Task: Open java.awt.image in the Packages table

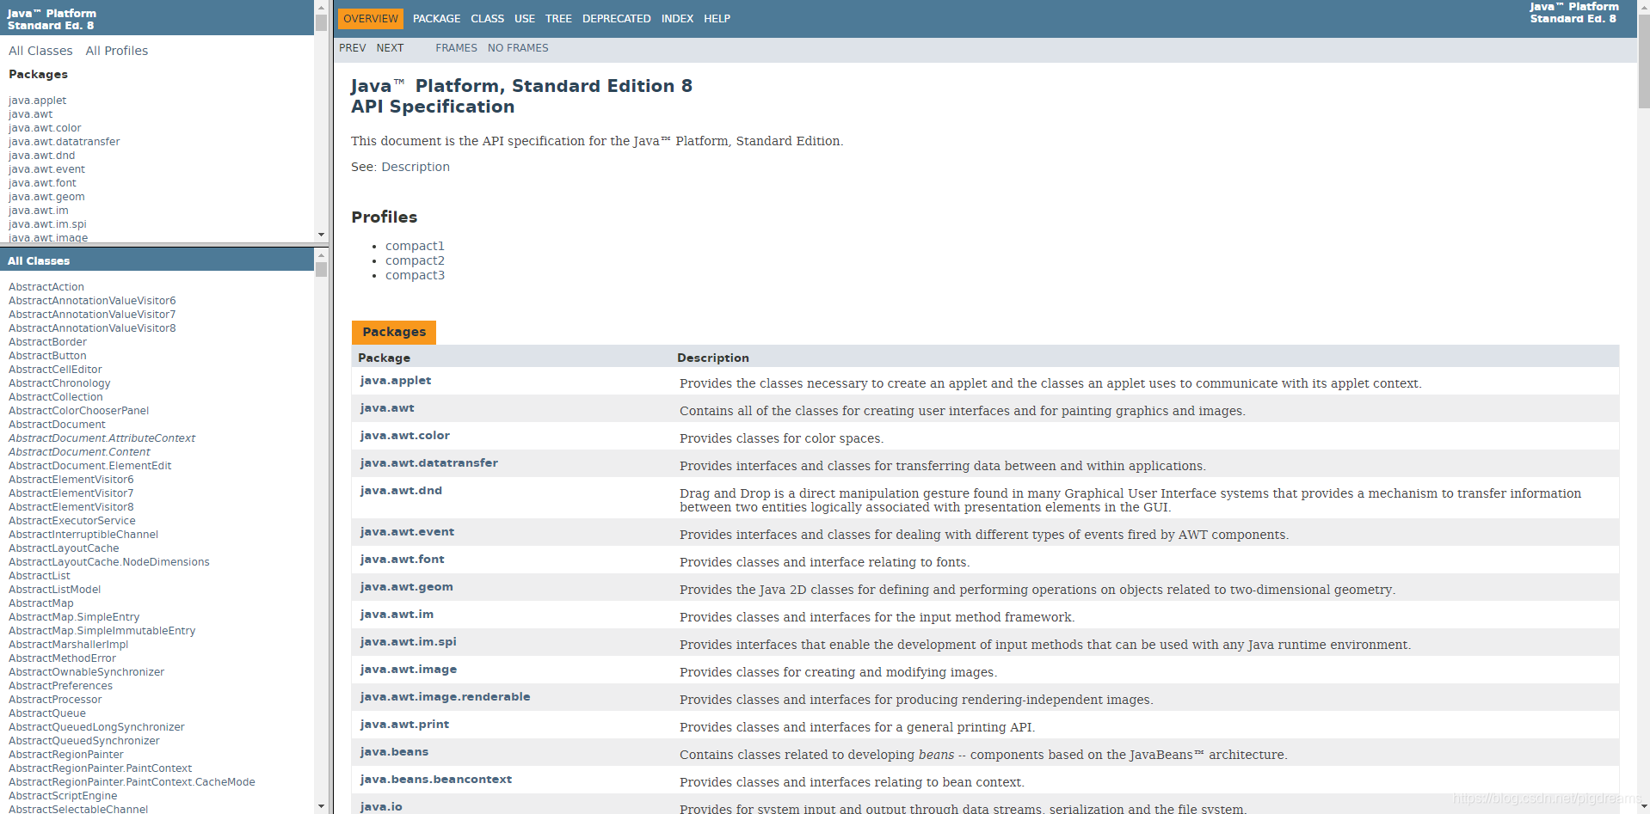Action: [409, 670]
